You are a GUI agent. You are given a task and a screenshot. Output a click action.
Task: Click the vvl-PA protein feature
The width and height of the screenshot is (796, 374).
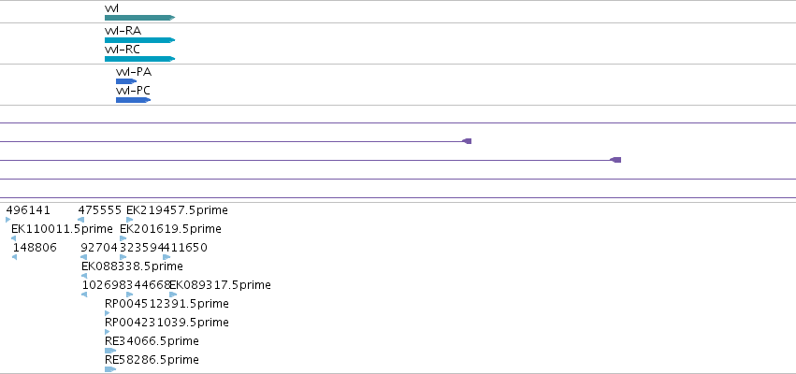tap(126, 81)
